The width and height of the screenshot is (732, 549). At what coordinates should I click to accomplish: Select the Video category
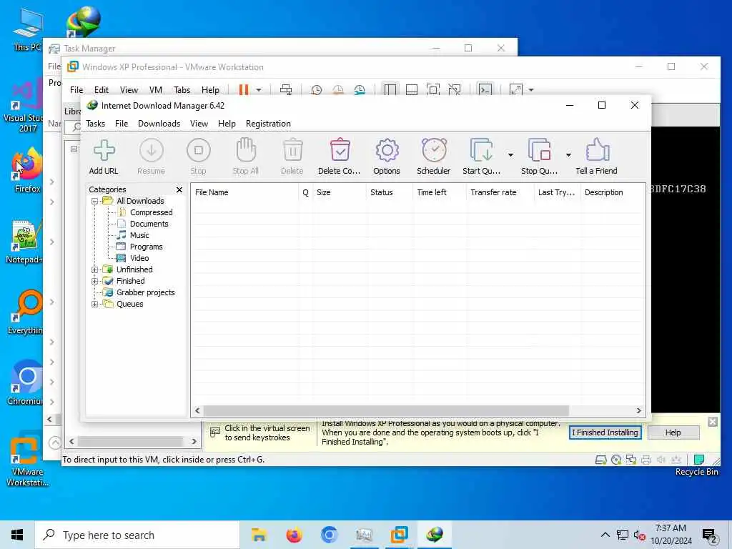pyautogui.click(x=139, y=258)
